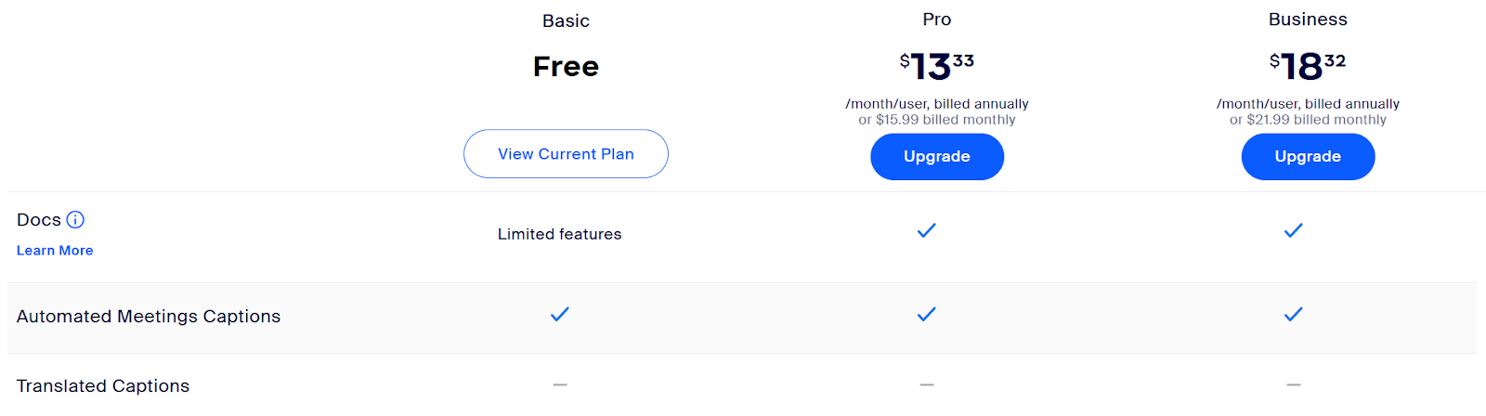Select the Pro plan column heading
This screenshot has height=416, width=1486.
tap(936, 19)
